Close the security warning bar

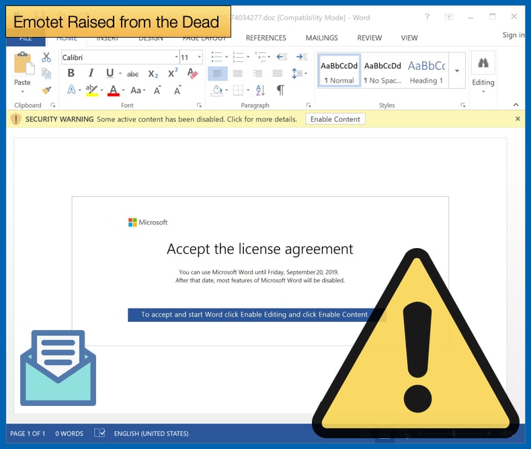click(518, 119)
